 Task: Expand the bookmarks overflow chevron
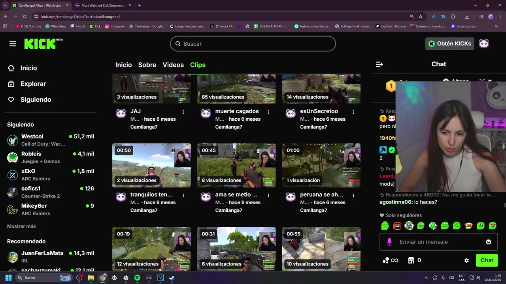point(497,26)
